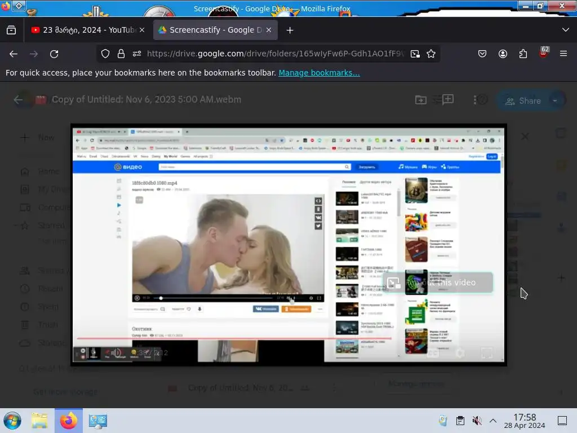Open clock showing 17:58 28 Apr 2024
577x433 pixels.
(x=525, y=421)
